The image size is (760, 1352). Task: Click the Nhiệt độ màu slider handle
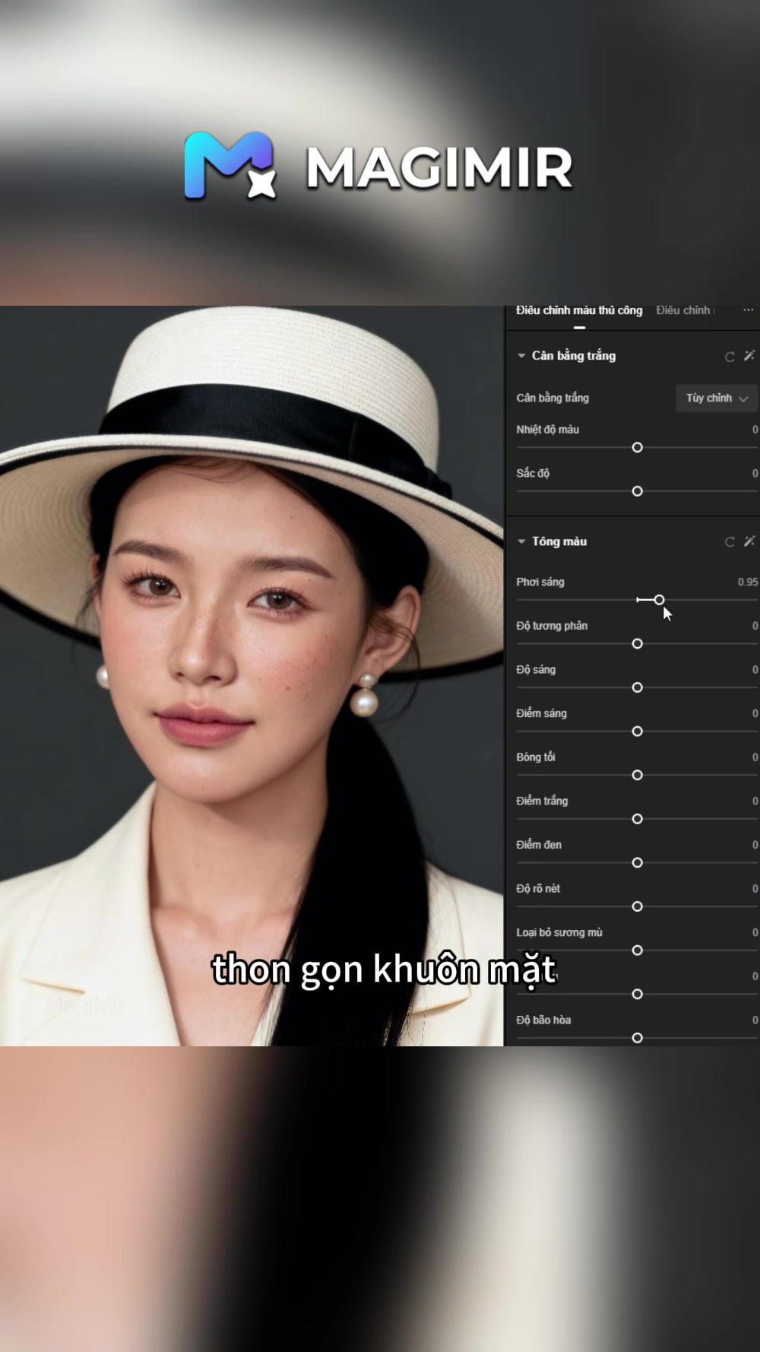coord(638,448)
